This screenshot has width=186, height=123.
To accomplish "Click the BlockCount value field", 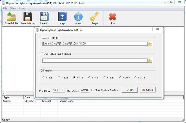I will (85, 90).
